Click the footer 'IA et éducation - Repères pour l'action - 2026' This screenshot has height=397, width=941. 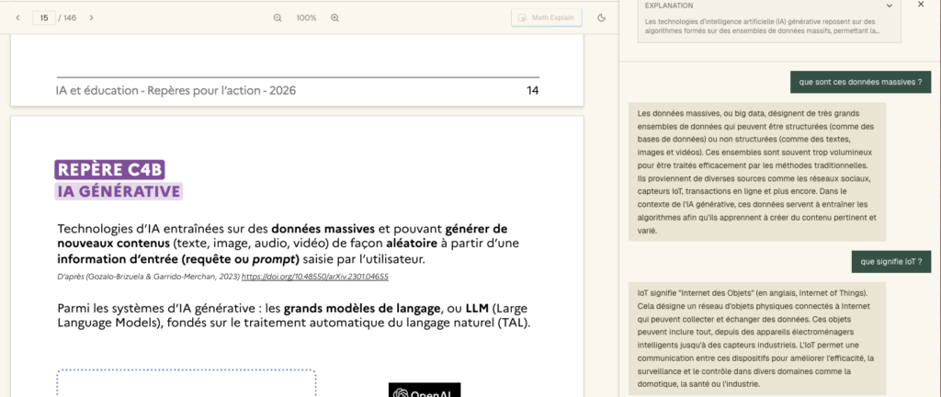[176, 91]
